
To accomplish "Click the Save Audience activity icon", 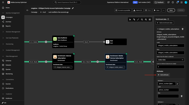I will coord(55,39).
